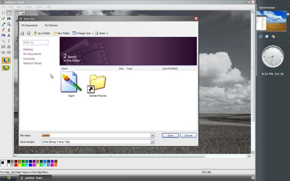Screen dimensions: 290x181
Task: Navigate to Network Places in sidebar
Action: (x=33, y=63)
